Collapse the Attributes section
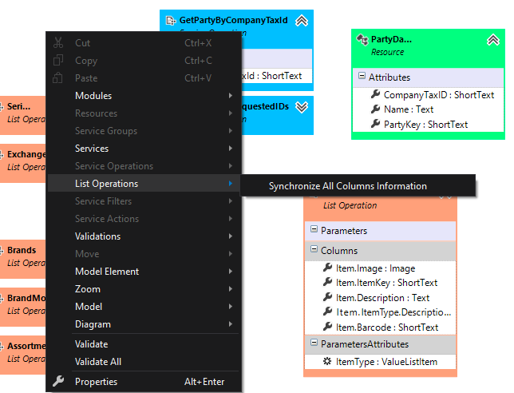514x393 pixels. click(362, 76)
